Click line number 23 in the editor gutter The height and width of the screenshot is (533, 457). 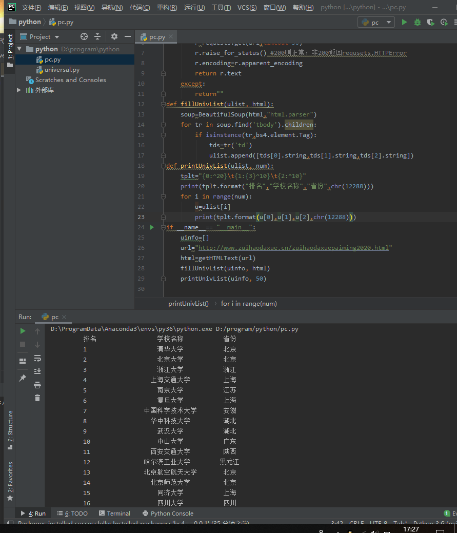pyautogui.click(x=141, y=216)
